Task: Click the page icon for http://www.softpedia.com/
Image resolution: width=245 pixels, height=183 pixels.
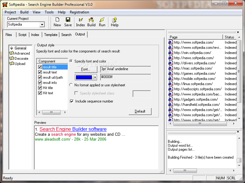Action: tap(171, 42)
